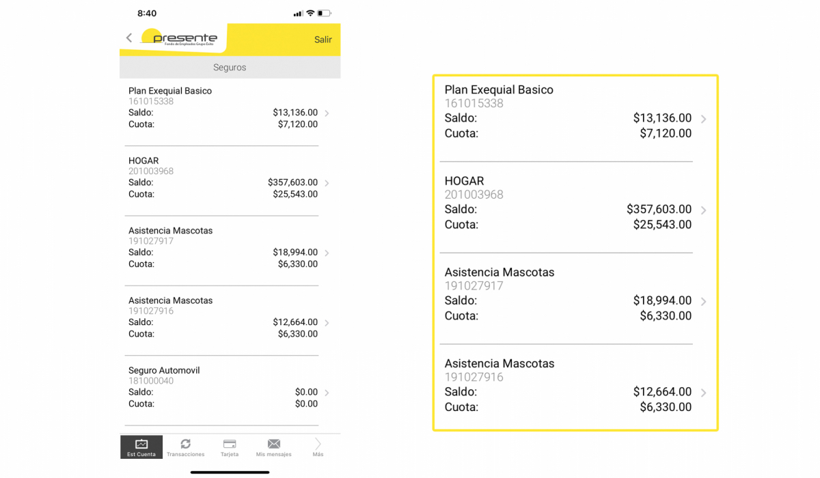Open chevron for Asistencia Mascotas 191027916 on phone
The width and height of the screenshot is (820, 478).
327,323
